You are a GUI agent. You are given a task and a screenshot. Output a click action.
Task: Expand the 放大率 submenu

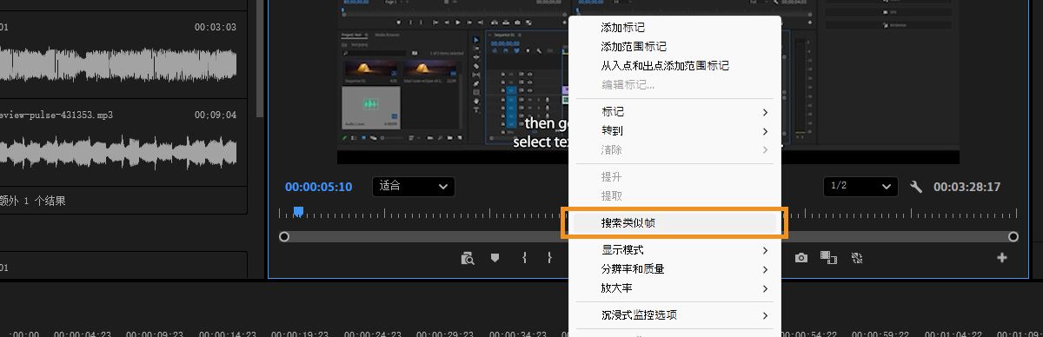coord(675,288)
